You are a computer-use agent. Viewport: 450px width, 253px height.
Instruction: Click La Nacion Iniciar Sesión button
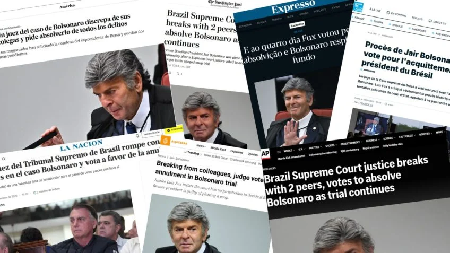152,133
